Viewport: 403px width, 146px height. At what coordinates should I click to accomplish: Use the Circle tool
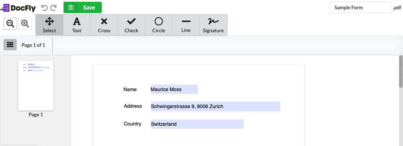159,25
